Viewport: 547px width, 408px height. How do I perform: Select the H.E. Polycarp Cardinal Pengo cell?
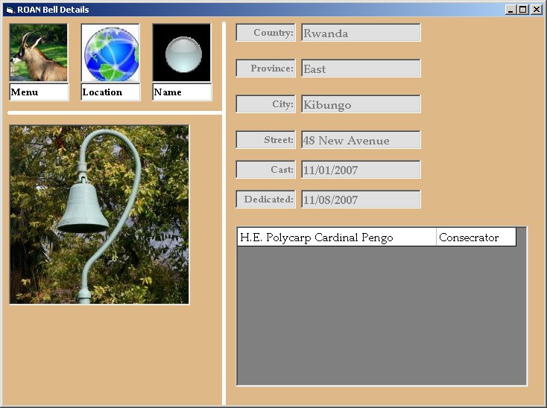[336, 238]
